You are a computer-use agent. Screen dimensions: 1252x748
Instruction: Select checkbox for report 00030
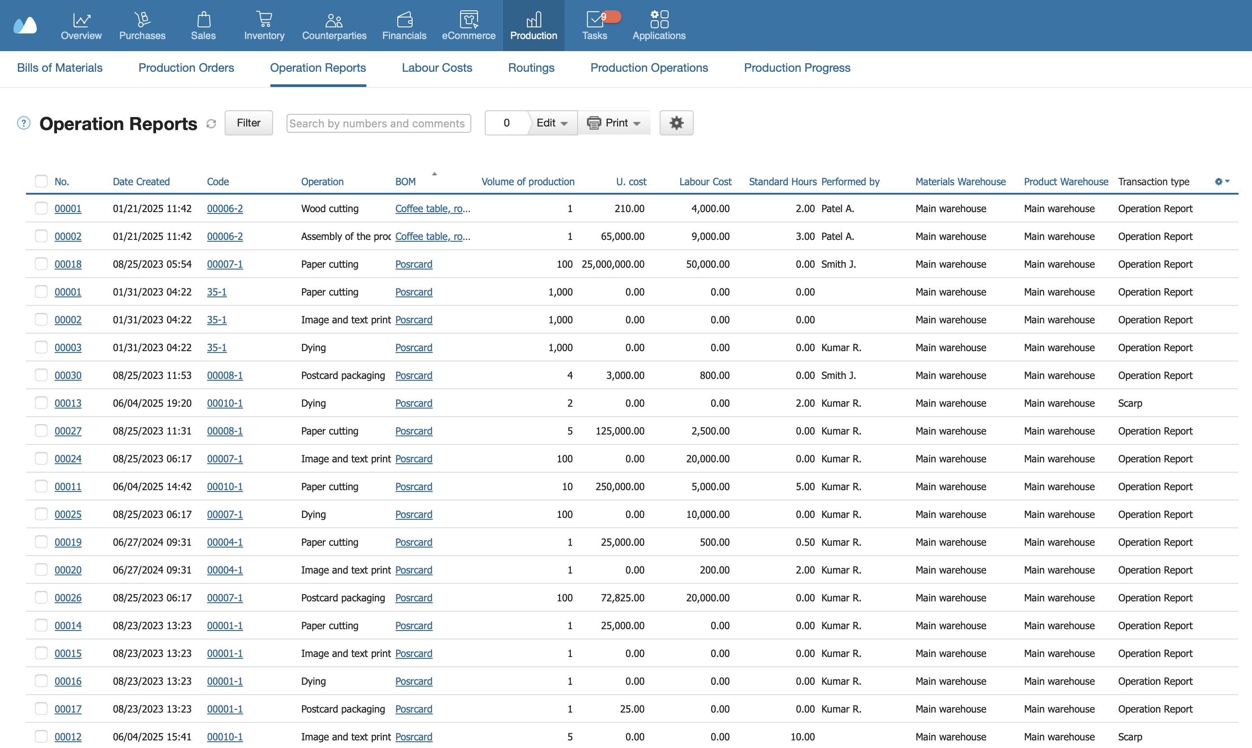pyautogui.click(x=41, y=375)
